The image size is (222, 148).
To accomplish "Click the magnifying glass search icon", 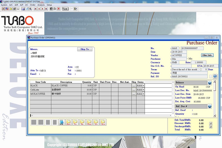I will (30, 9).
